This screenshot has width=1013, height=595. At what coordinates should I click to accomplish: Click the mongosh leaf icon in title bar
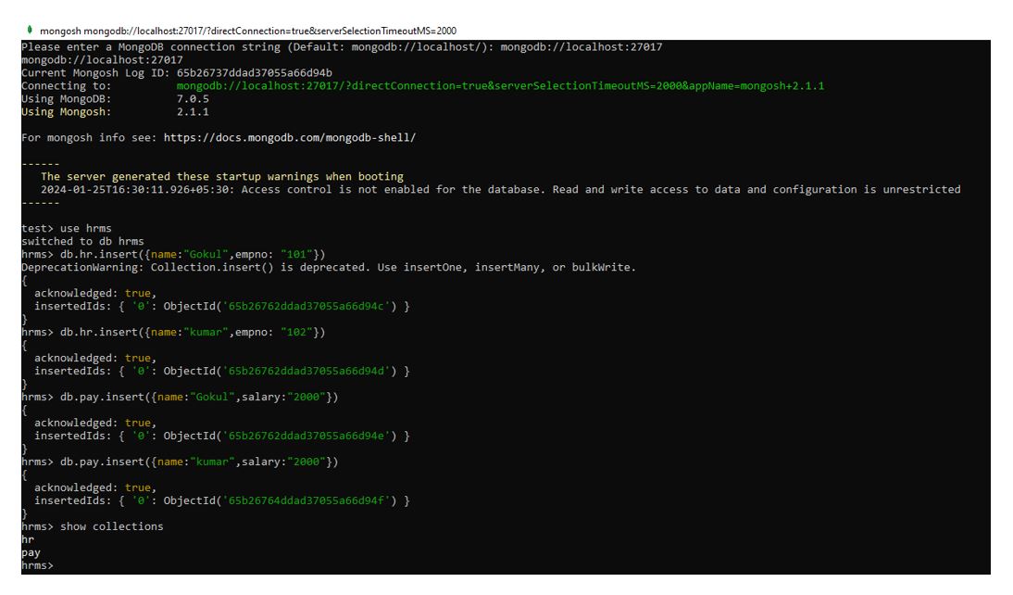31,31
